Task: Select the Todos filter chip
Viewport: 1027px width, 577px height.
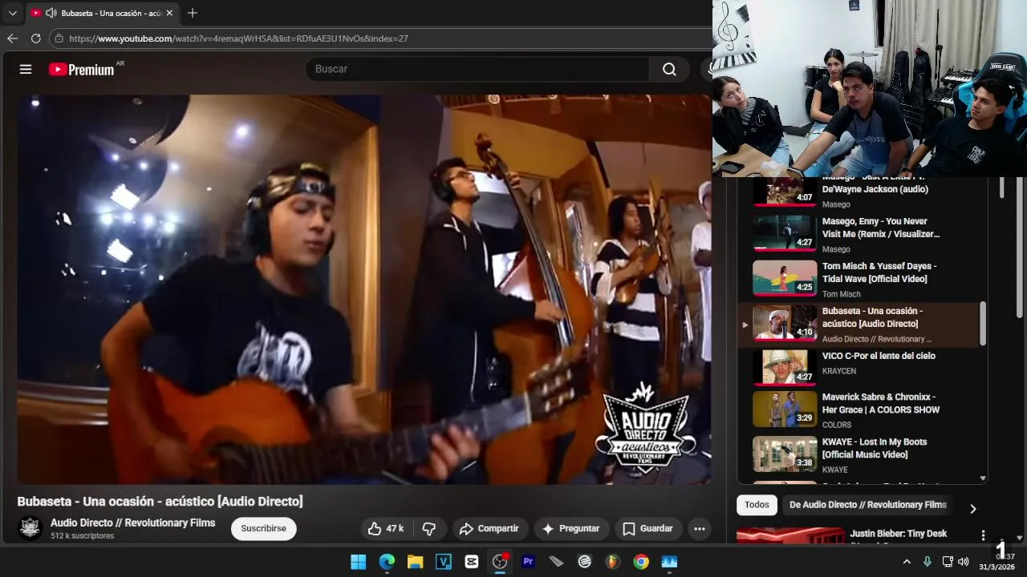Action: [757, 505]
